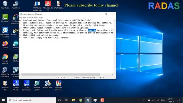Screen dimensions: 183x103
Task: Click the right arrow of Notepad's horizontal scrollbar
Action: 112,74
